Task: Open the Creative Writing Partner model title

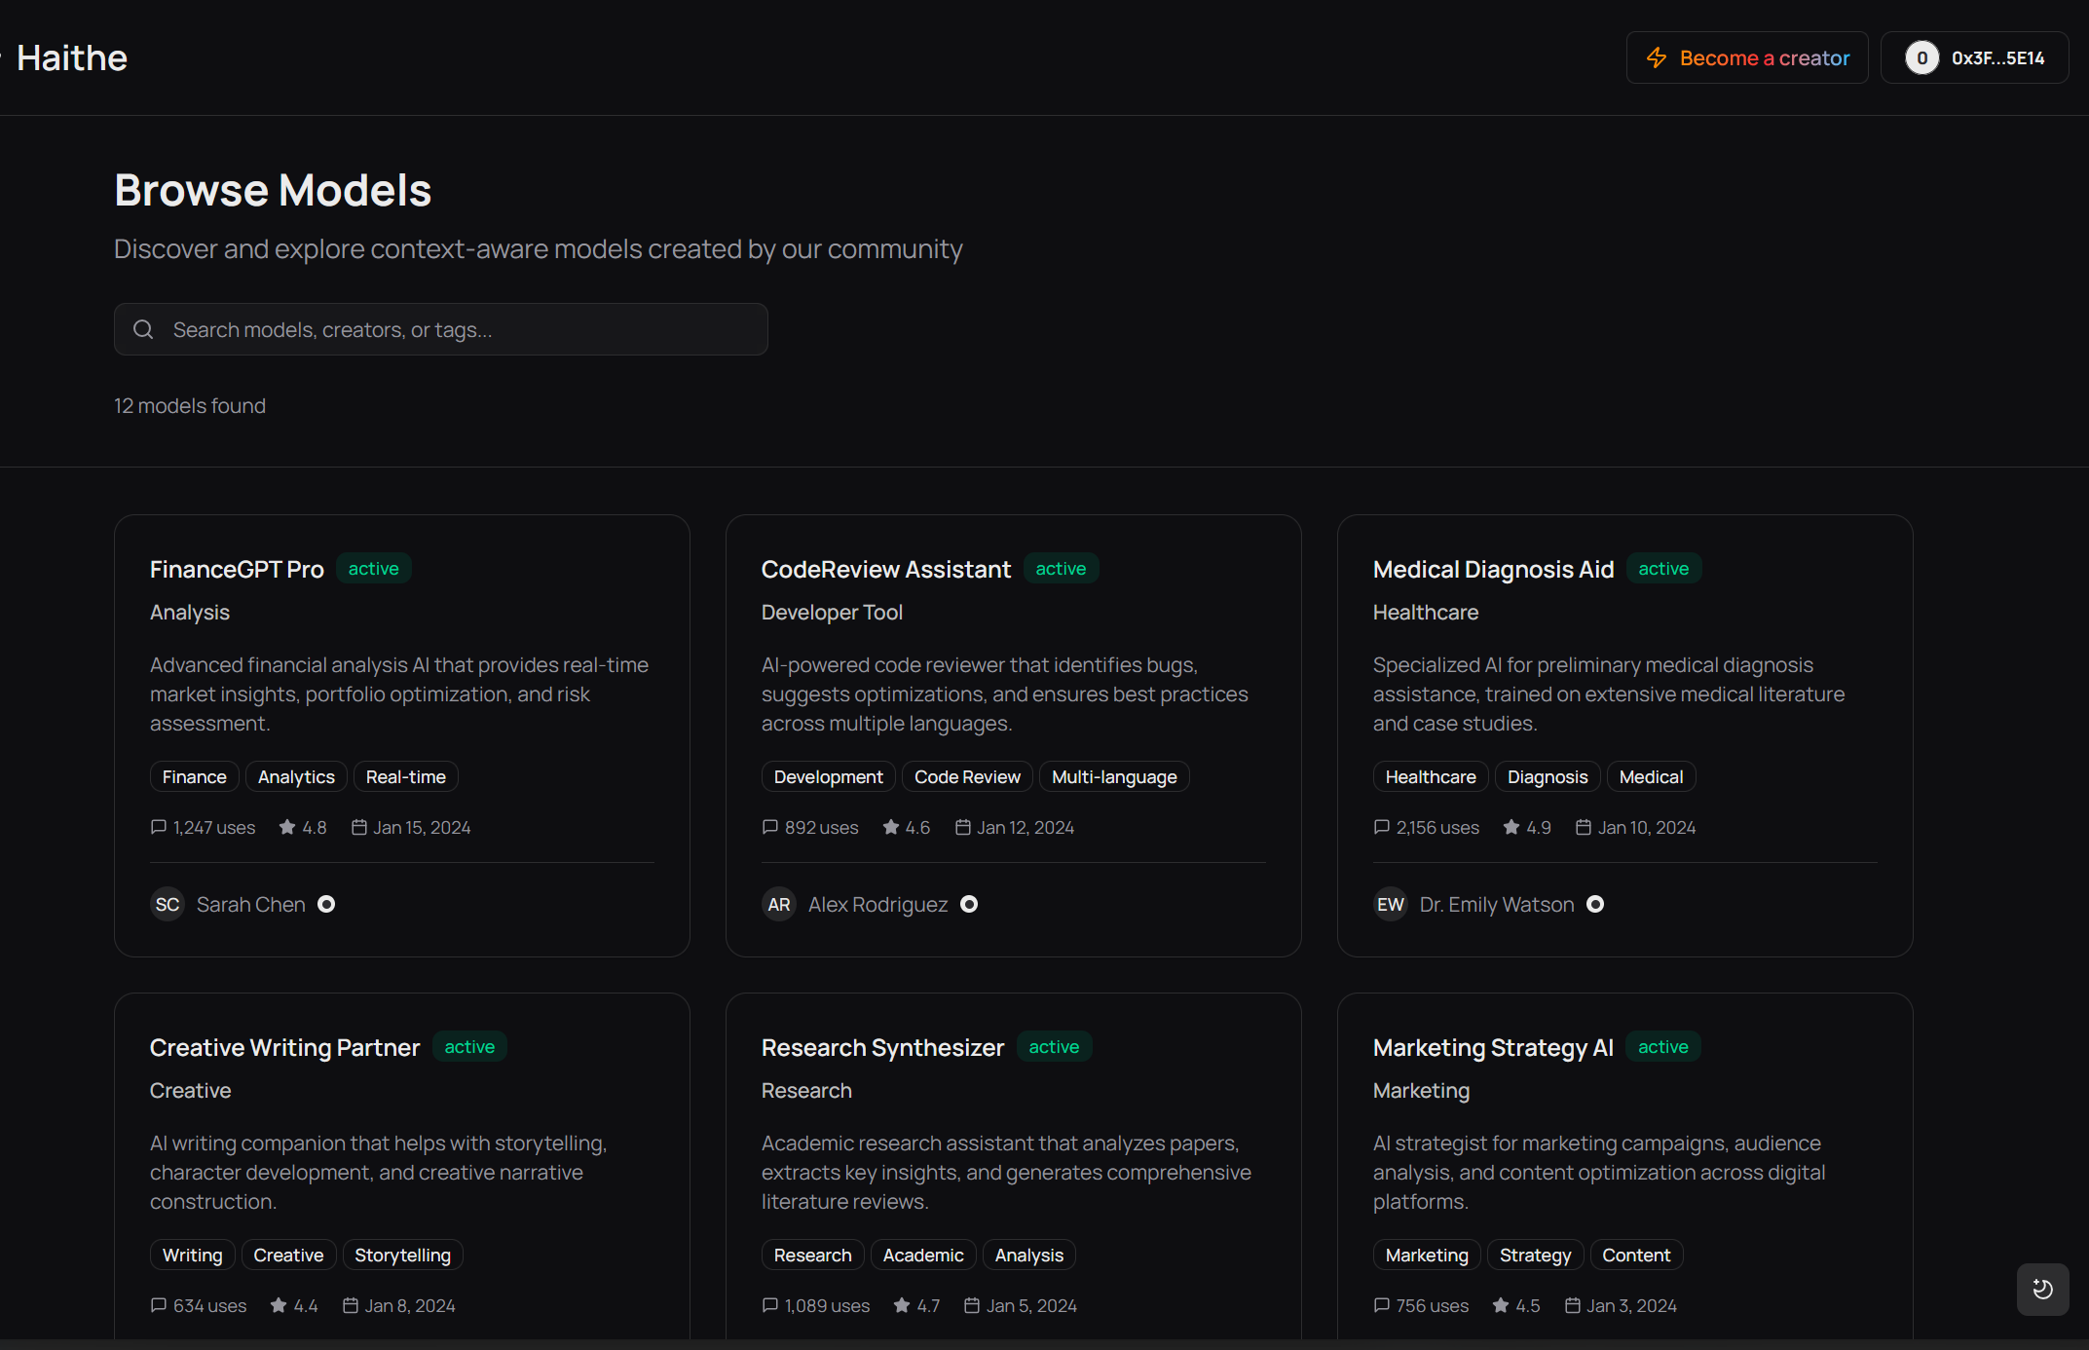Action: tap(285, 1047)
